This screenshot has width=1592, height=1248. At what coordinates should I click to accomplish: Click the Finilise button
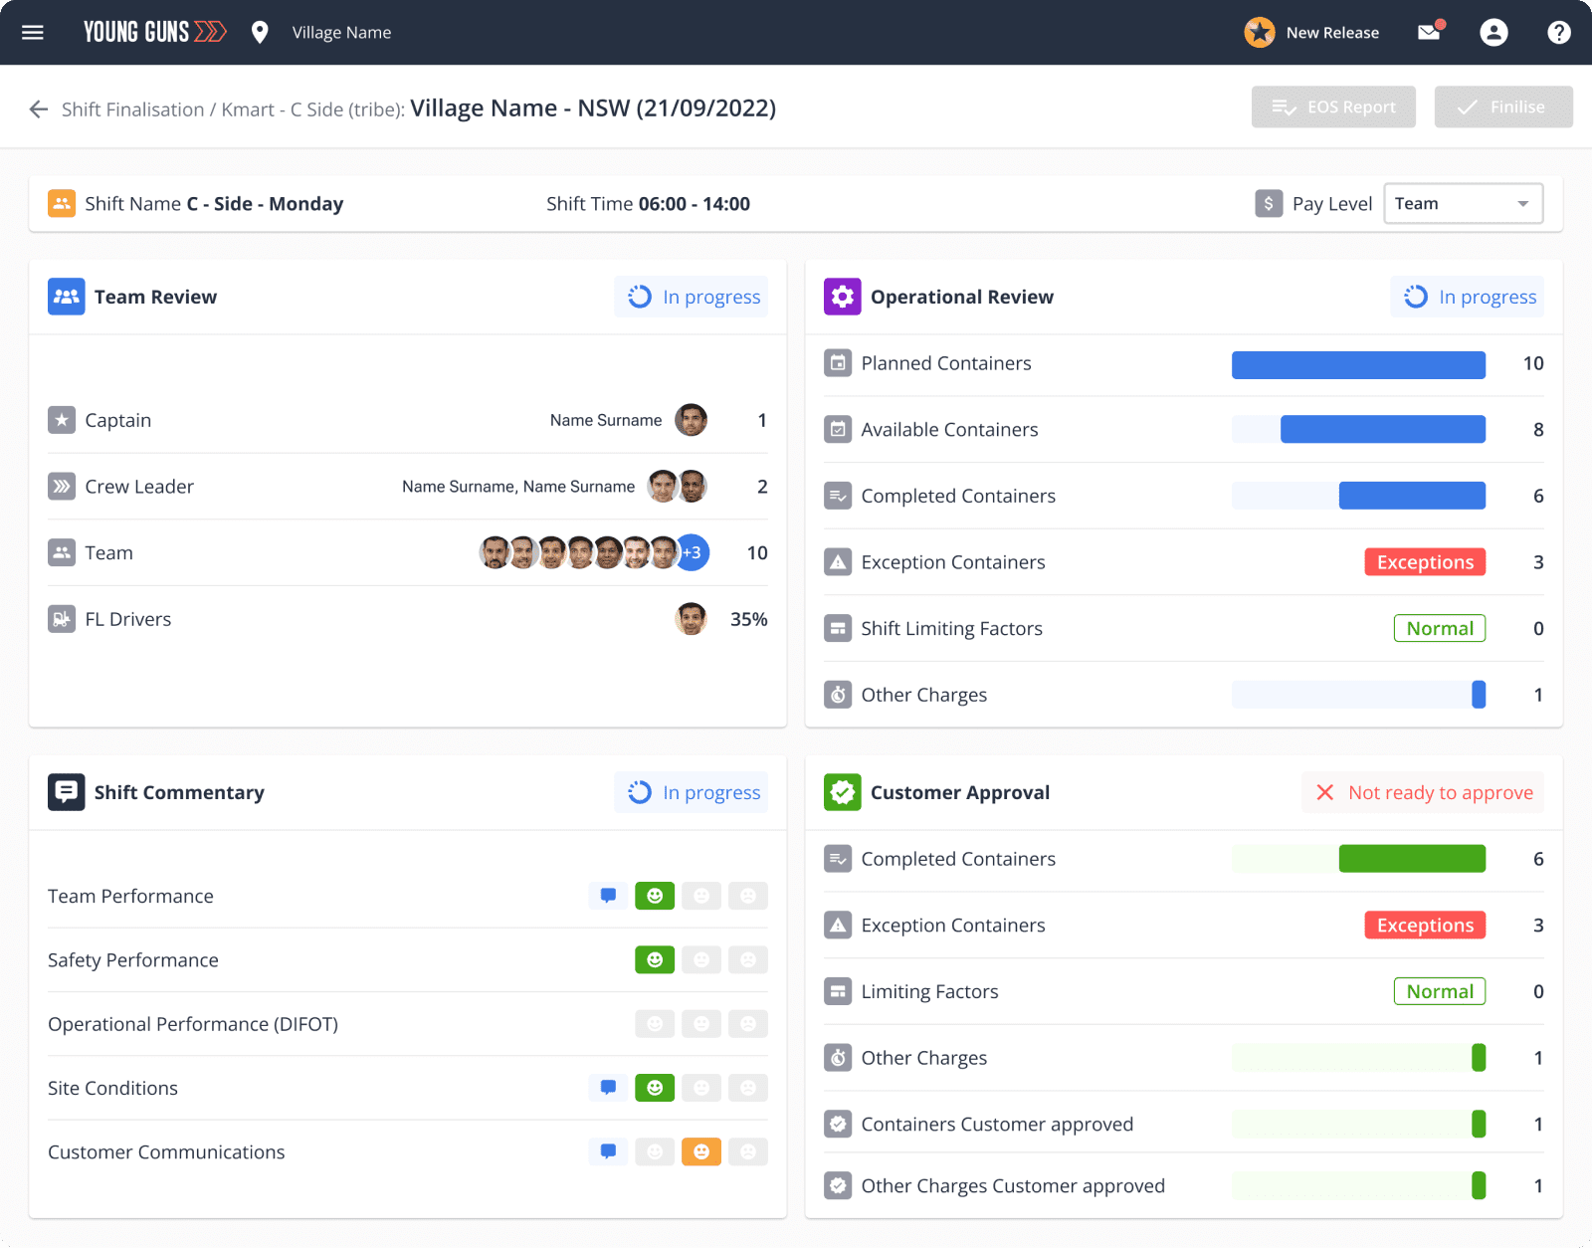tap(1503, 106)
